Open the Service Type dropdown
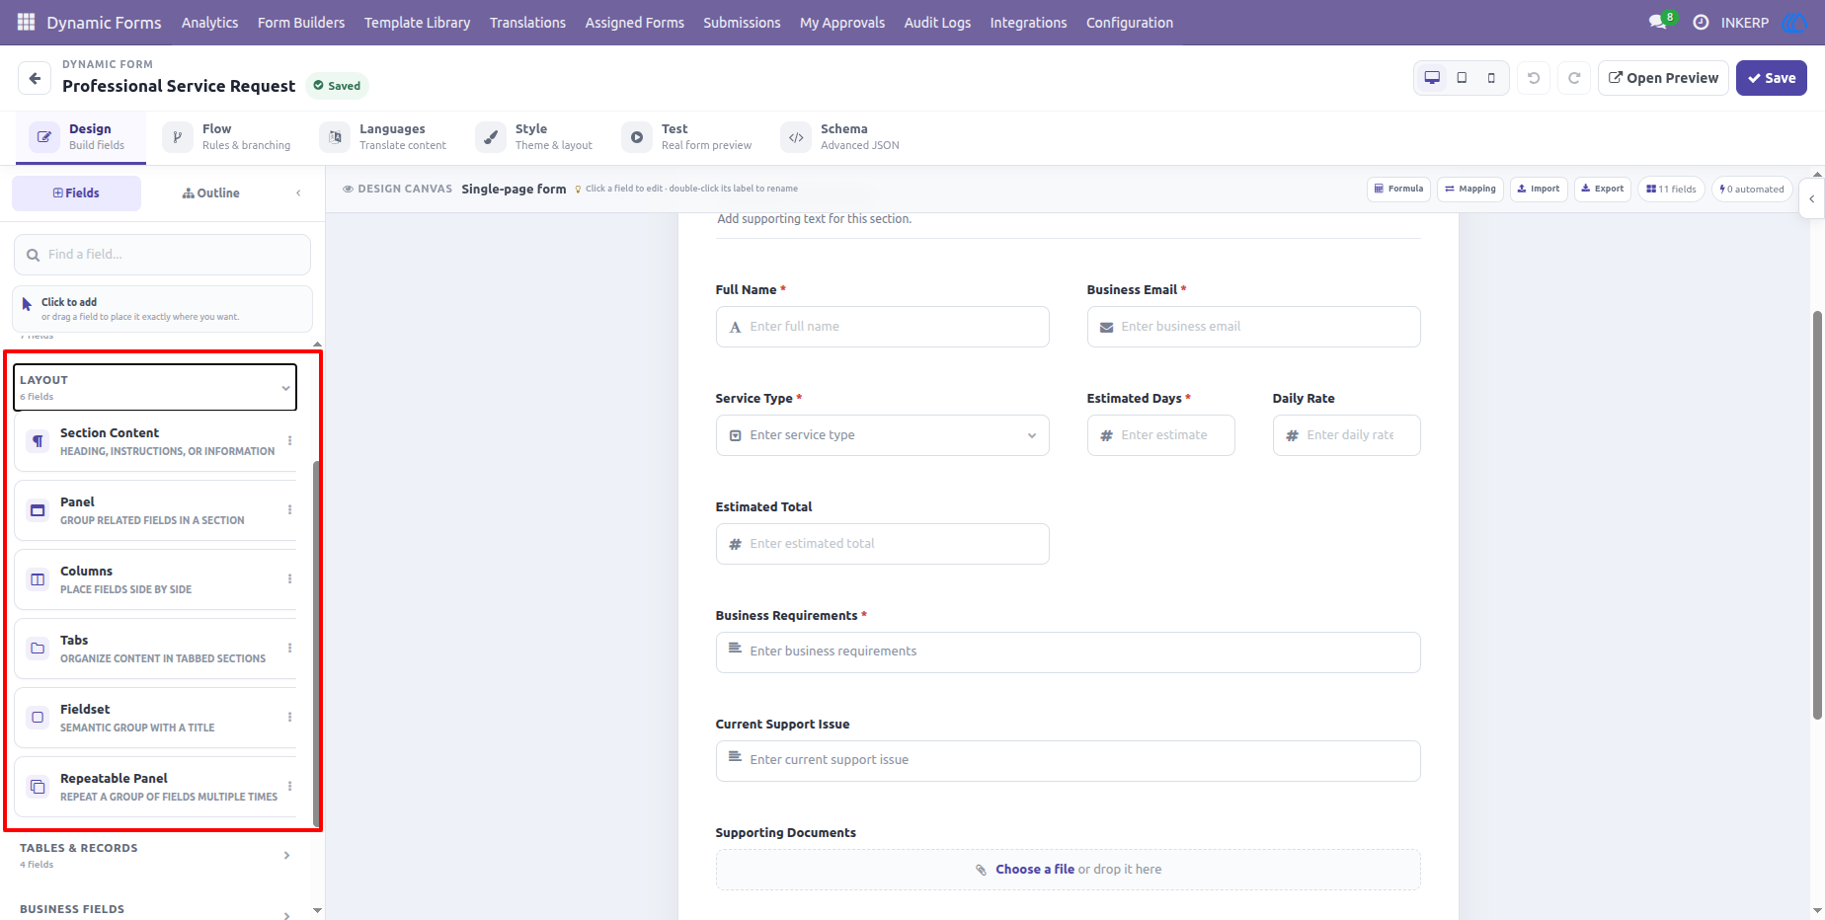Image resolution: width=1825 pixels, height=920 pixels. [882, 435]
